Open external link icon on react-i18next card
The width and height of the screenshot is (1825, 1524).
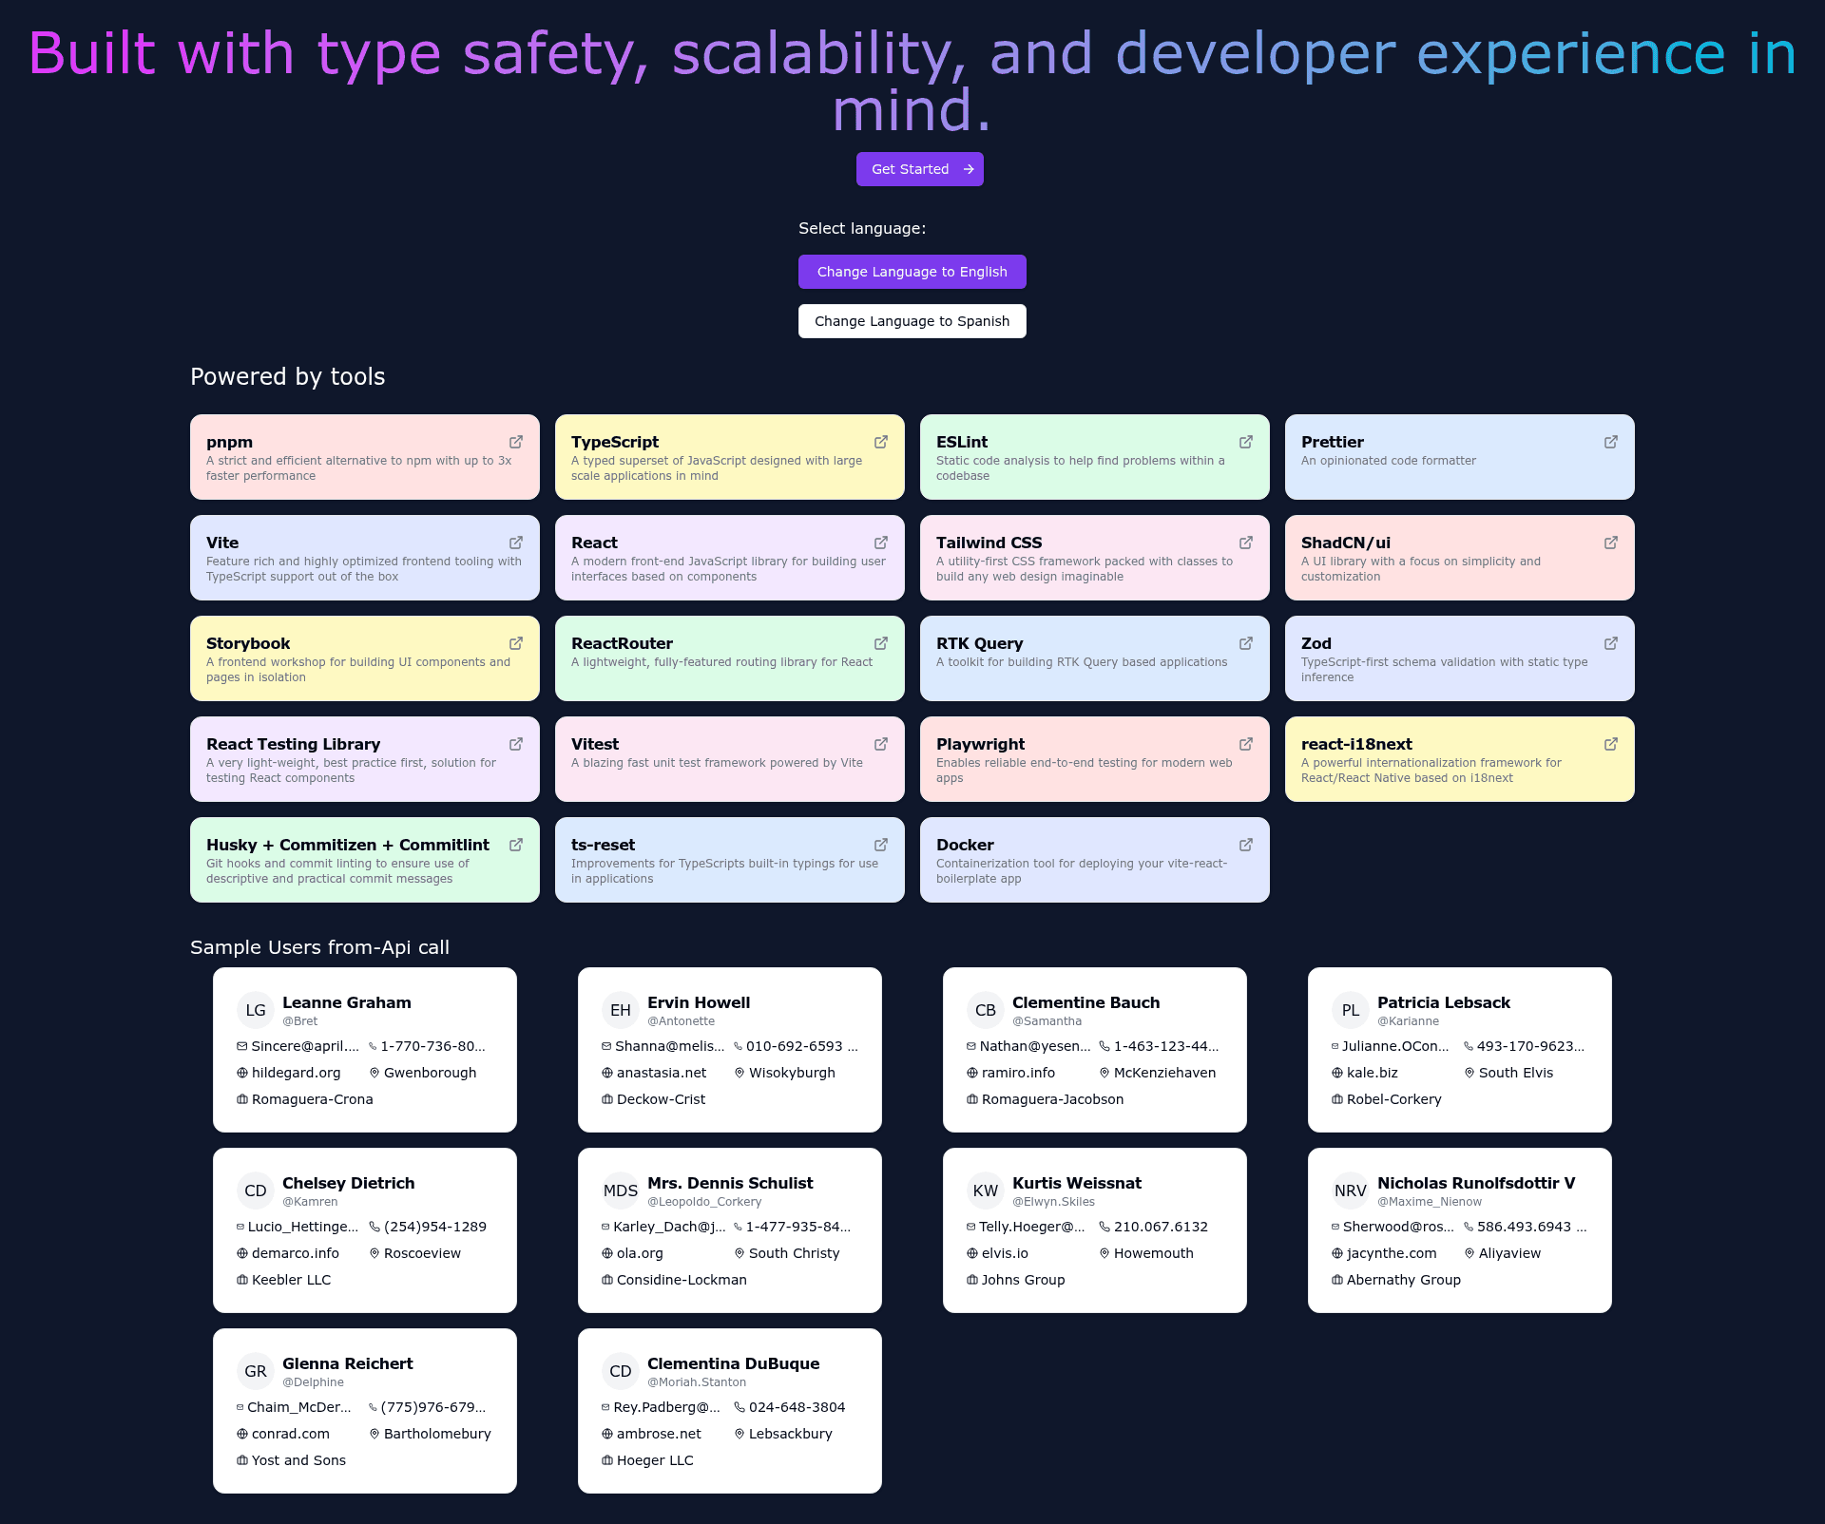click(1611, 744)
